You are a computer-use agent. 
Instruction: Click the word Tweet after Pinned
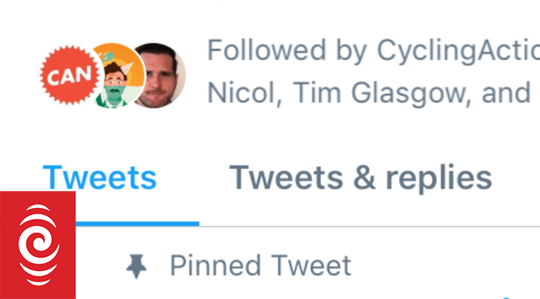click(x=311, y=265)
